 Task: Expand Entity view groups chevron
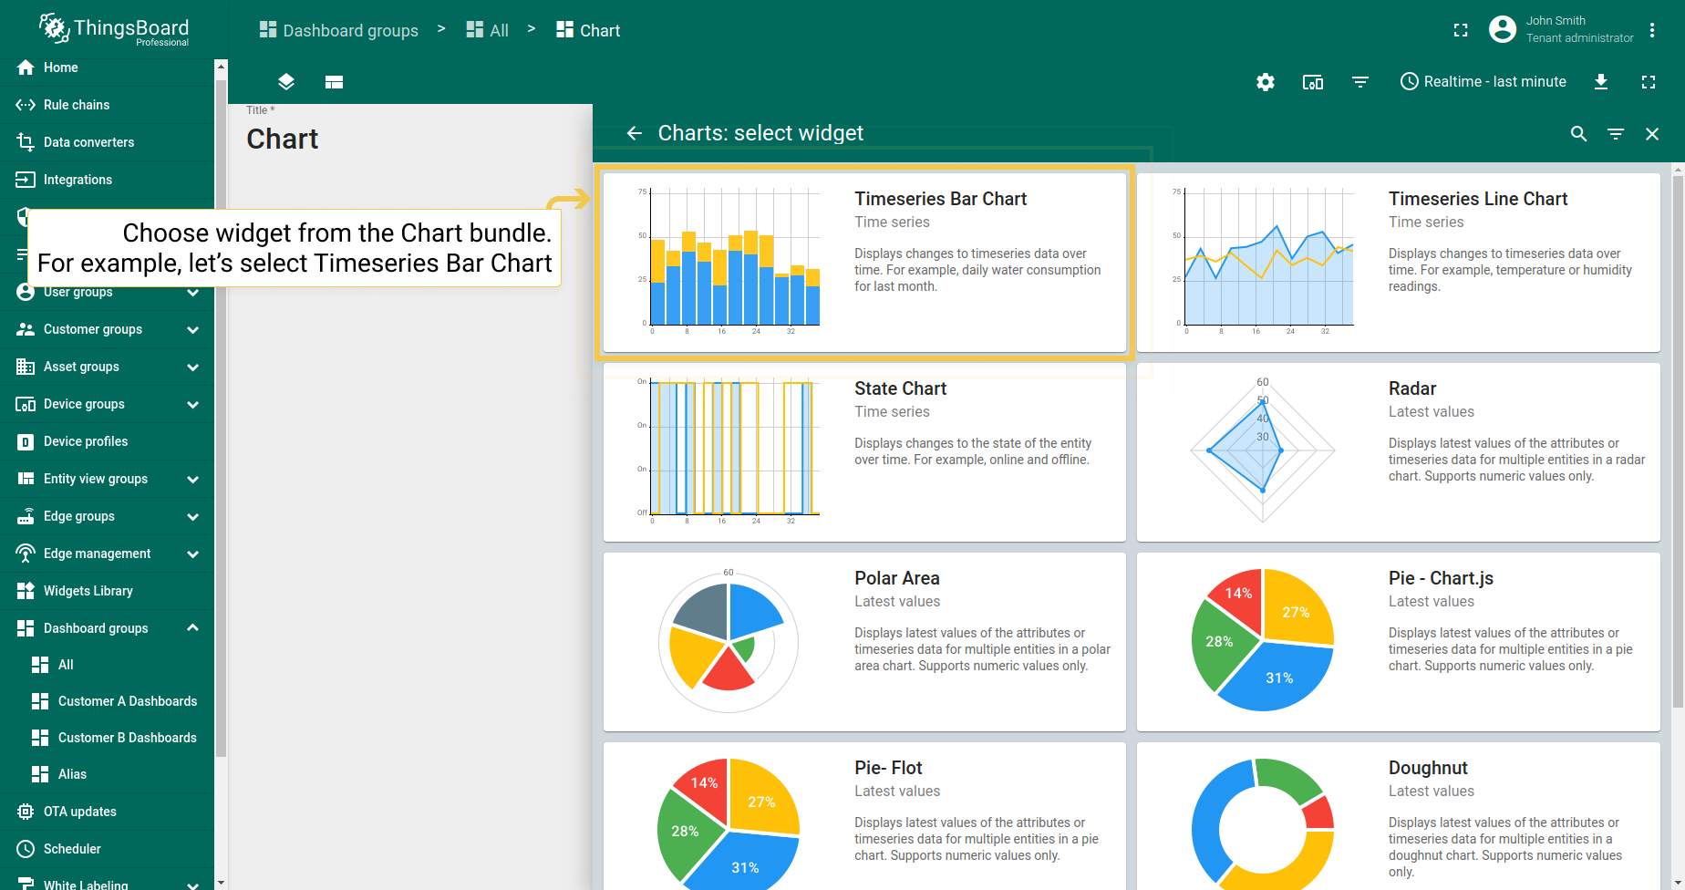pyautogui.click(x=192, y=479)
